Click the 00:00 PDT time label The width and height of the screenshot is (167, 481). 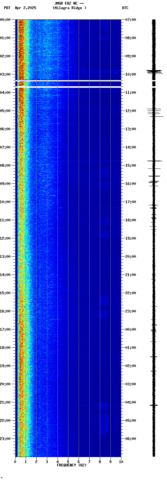point(5,20)
